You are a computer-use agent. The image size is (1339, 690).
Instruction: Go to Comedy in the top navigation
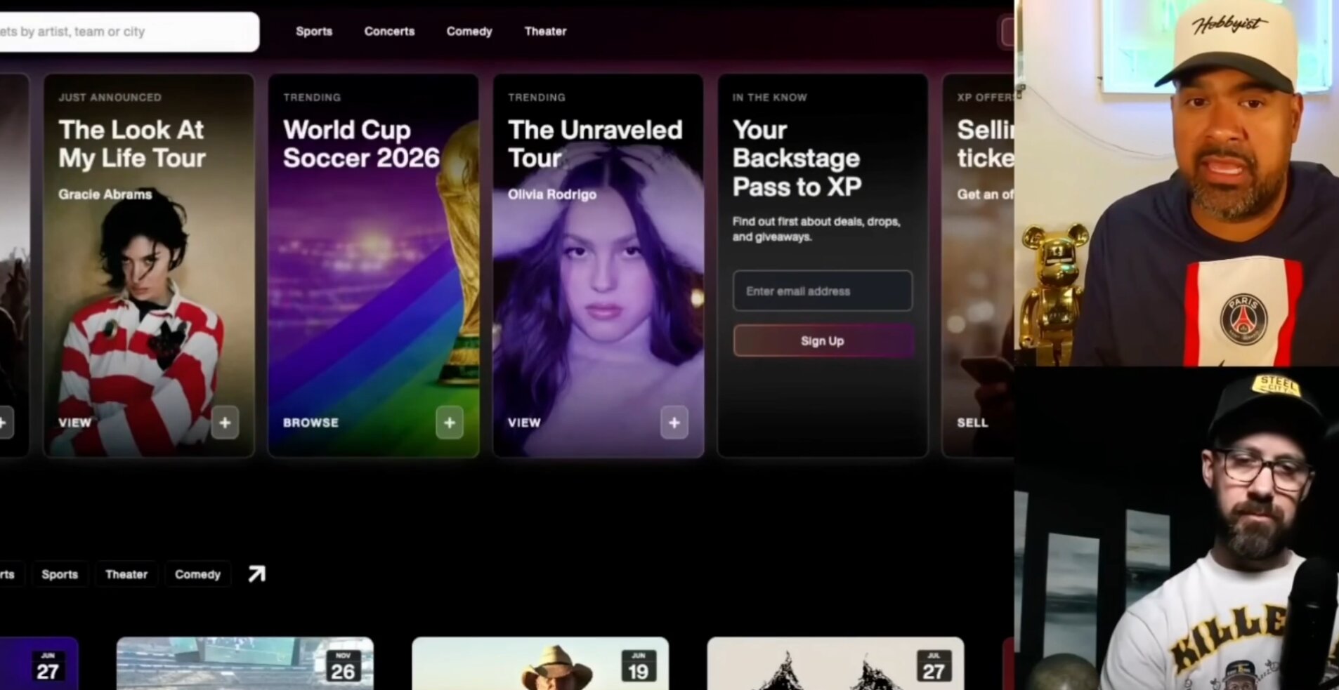(x=469, y=32)
